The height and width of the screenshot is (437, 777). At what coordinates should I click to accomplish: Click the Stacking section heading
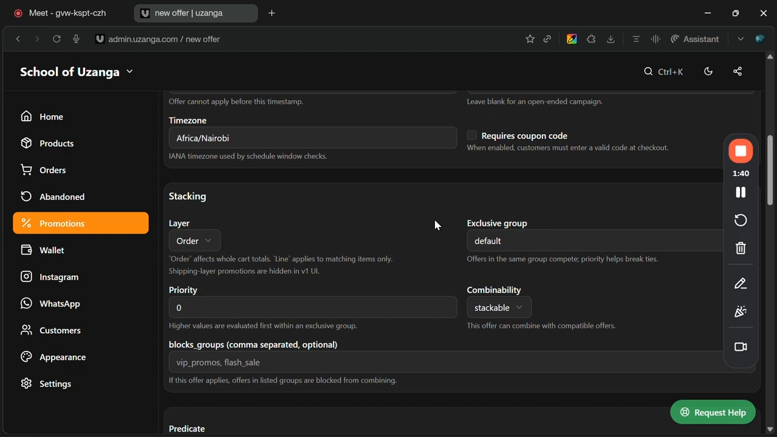click(188, 196)
